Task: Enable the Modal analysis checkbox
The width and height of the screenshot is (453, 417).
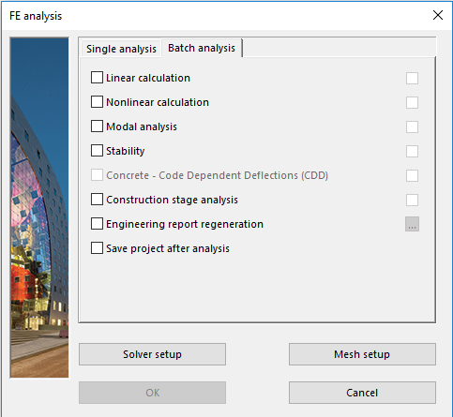Action: (x=97, y=127)
